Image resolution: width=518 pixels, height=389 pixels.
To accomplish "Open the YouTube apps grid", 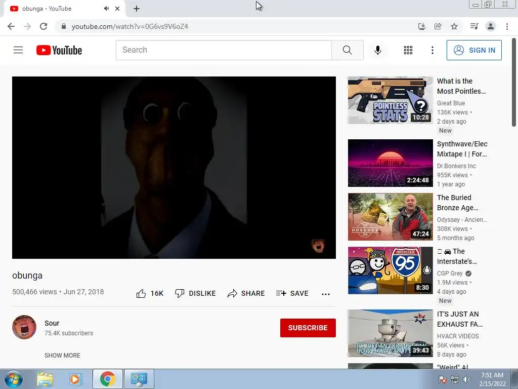I will click(408, 50).
